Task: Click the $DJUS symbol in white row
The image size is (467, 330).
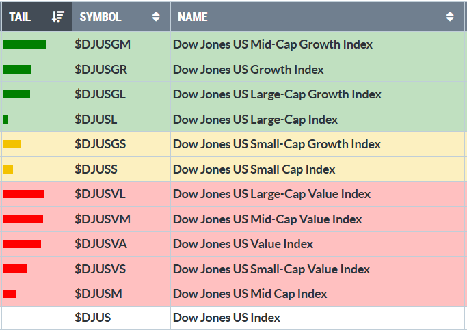Action: click(93, 318)
